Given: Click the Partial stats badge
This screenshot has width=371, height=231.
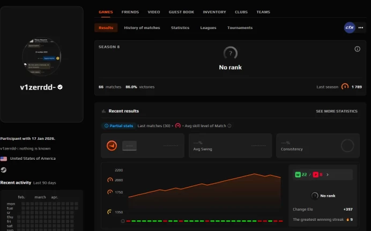Looking at the screenshot, I should point(119,126).
